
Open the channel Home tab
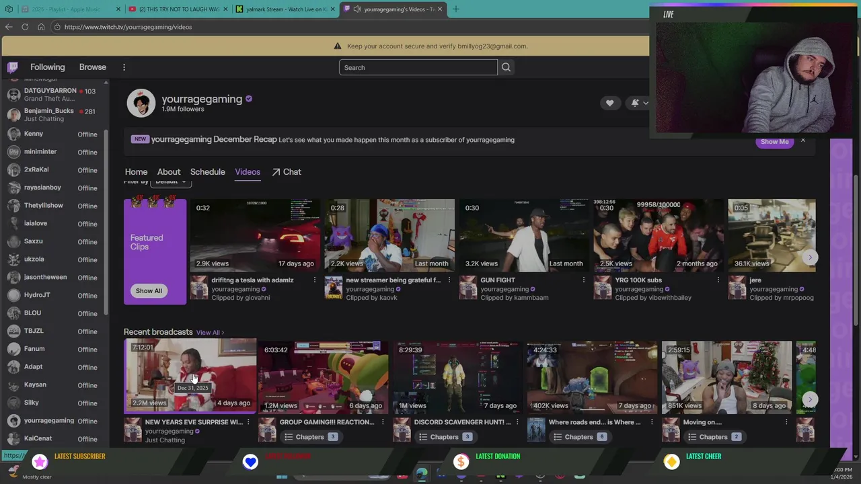(x=136, y=172)
